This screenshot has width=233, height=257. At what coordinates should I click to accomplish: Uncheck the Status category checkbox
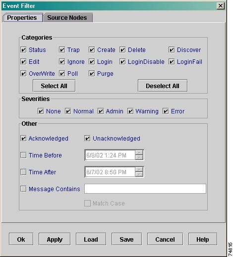pos(23,50)
